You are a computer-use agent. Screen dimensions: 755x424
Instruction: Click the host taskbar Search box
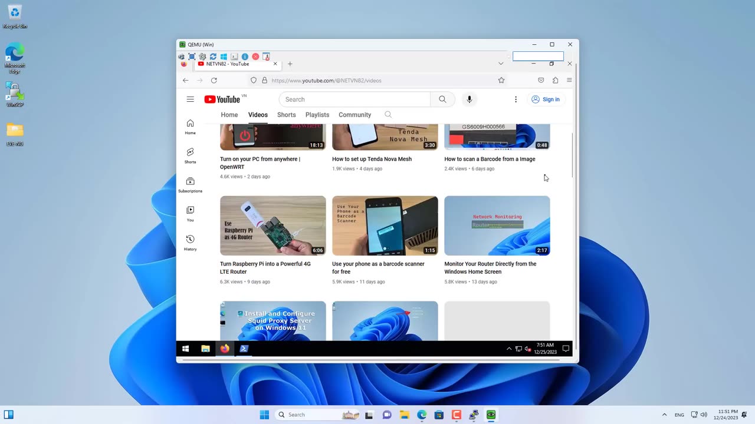tap(318, 415)
